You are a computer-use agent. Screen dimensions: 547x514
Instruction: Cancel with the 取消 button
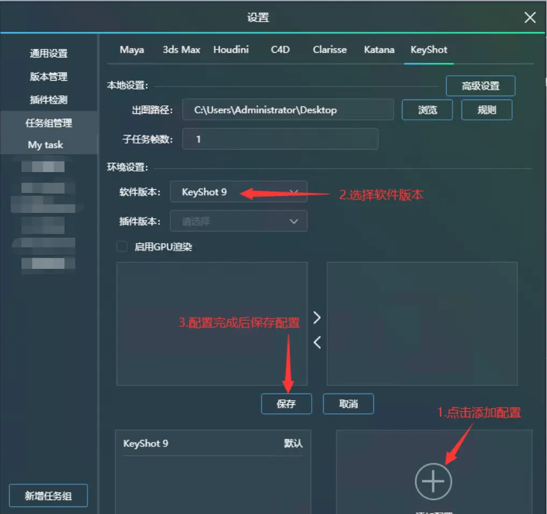[x=349, y=404]
